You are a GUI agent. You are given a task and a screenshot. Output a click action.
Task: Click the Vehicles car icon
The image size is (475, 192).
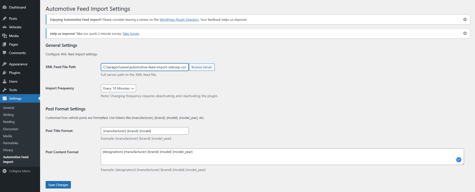tap(5, 27)
